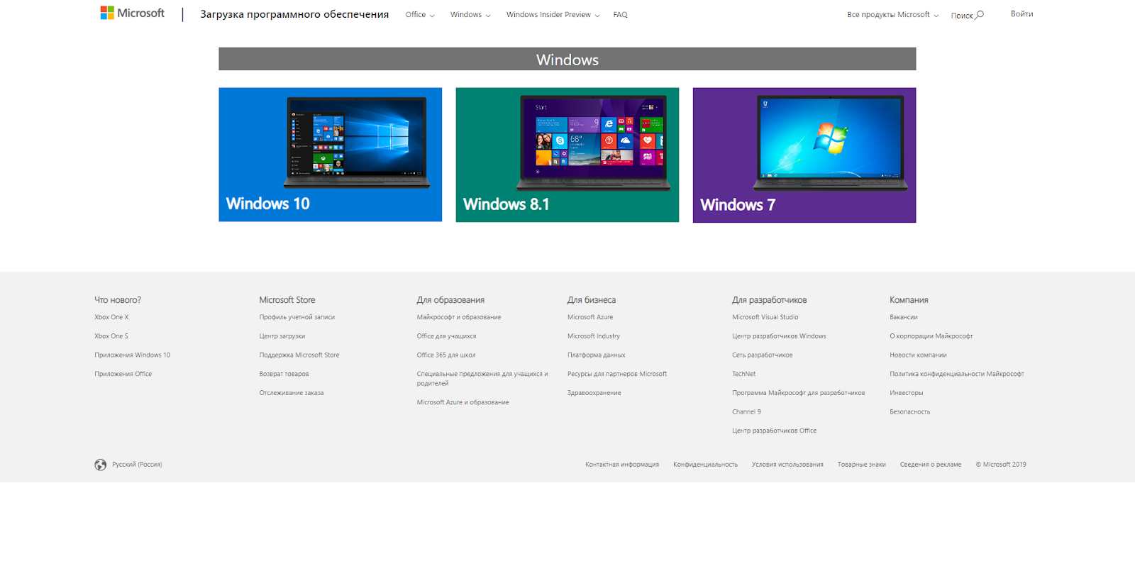Screen dimensions: 1135x576
Task: Open 'Отслеживание заказа' link
Action: (292, 393)
